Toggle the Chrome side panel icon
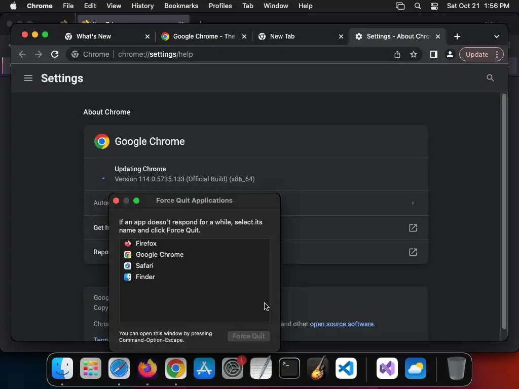Screen dimensions: 519x389 (x=434, y=54)
